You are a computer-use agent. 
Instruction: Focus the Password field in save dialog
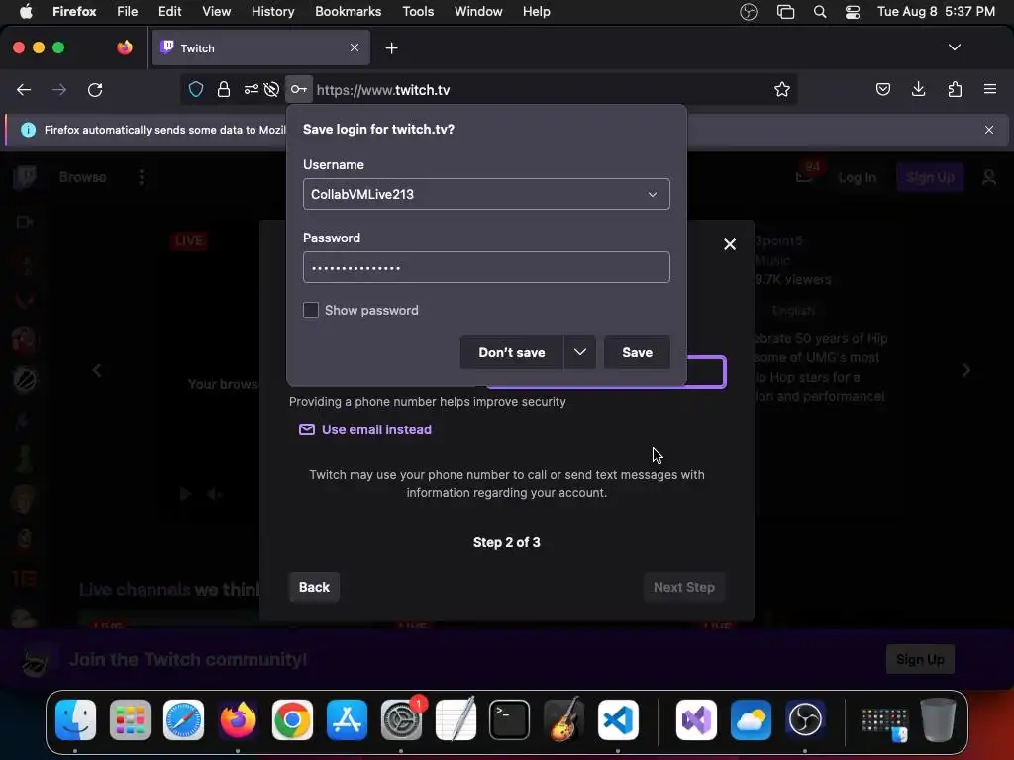486,267
